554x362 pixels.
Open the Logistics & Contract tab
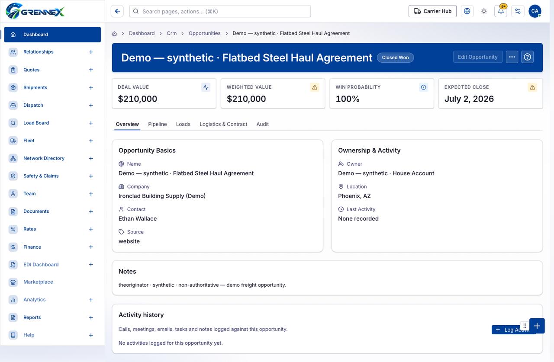223,124
